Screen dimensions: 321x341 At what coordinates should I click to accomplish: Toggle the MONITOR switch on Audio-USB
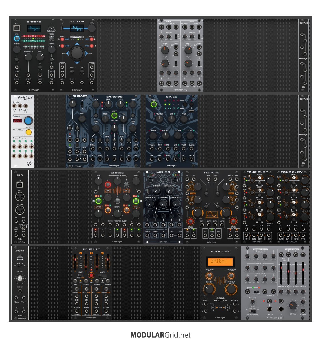coord(20,266)
